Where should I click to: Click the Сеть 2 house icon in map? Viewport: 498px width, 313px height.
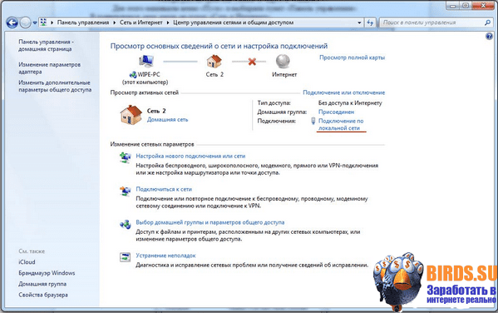click(214, 61)
